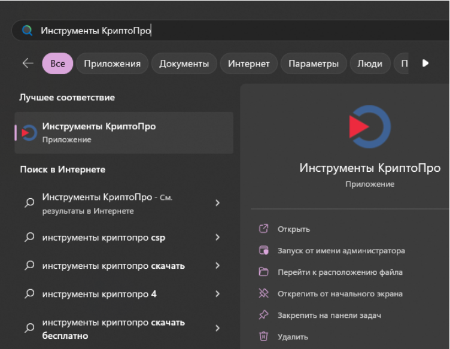Screen dimensions: 450x349
Task: Expand chevron for Инструменты КриптоПро web result
Action: (x=218, y=203)
